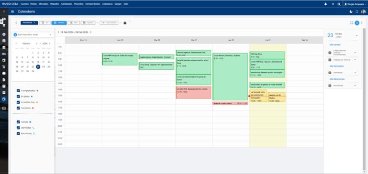This screenshot has width=368, height=174.
Task: Switch to Agenda view button
Action: point(88,23)
